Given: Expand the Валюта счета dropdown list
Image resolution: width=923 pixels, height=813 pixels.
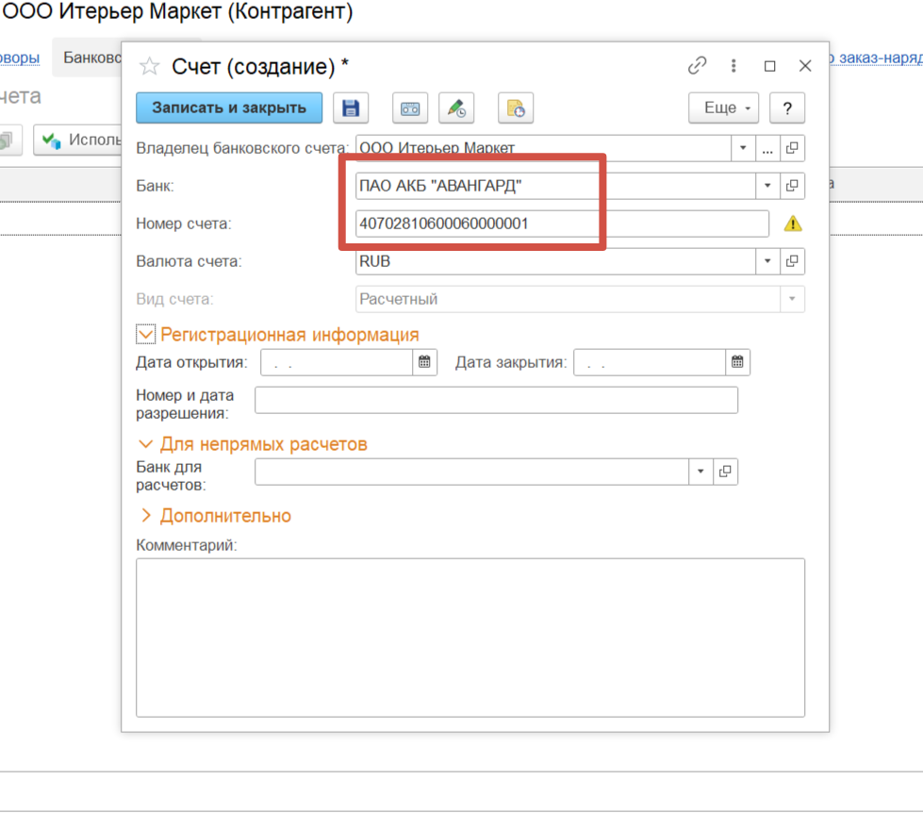Looking at the screenshot, I should pyautogui.click(x=767, y=261).
